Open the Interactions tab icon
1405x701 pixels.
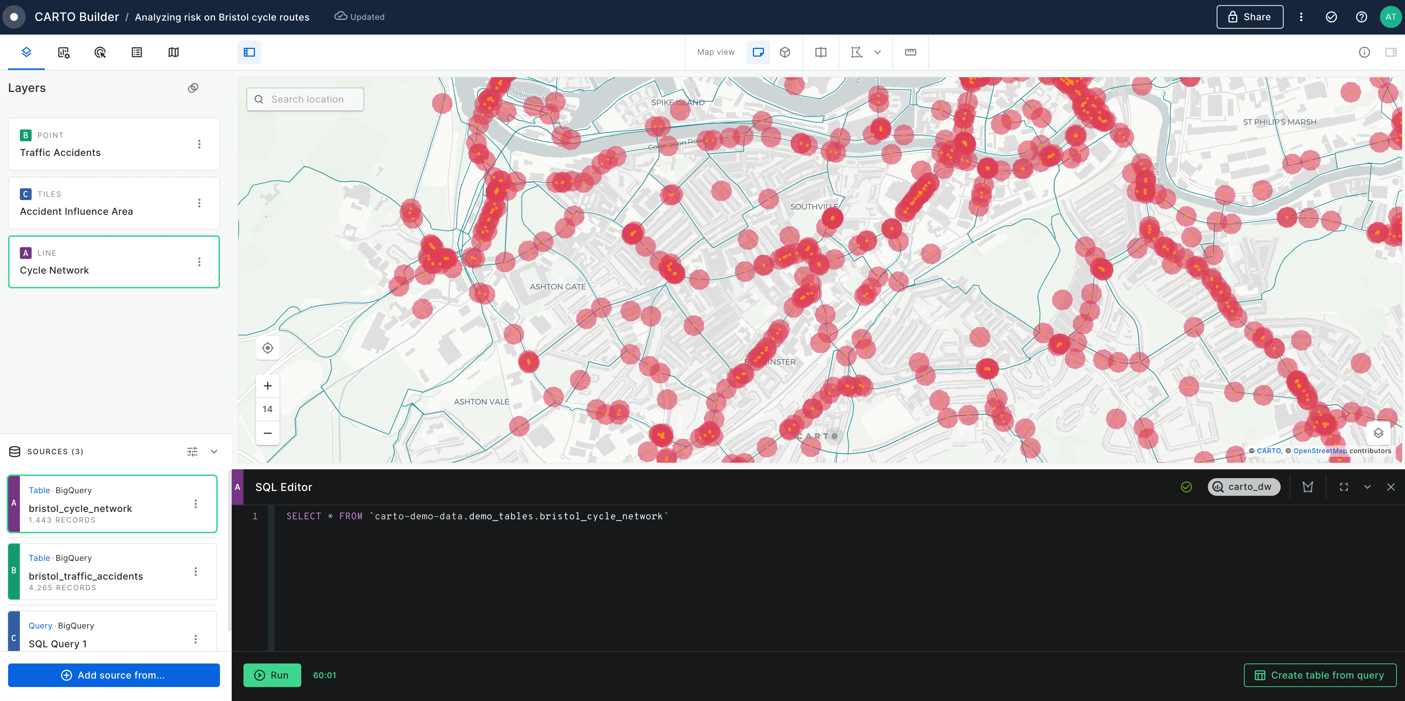100,52
